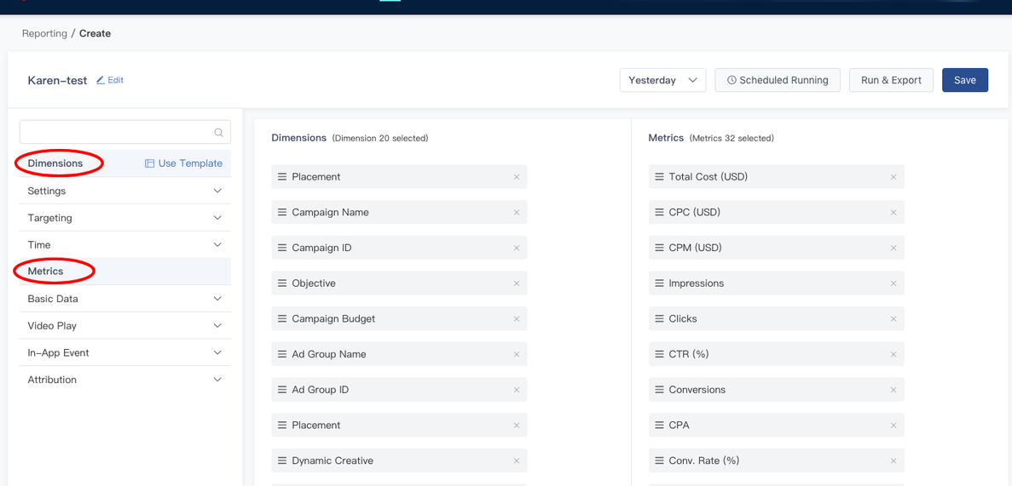The height and width of the screenshot is (486, 1012).
Task: Remove Dynamic Creative dimension
Action: pyautogui.click(x=517, y=460)
